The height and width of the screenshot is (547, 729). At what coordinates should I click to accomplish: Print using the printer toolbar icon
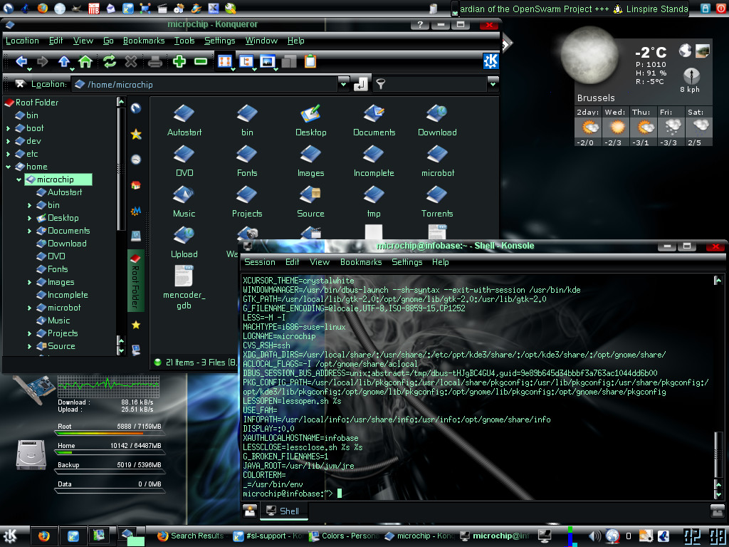154,61
